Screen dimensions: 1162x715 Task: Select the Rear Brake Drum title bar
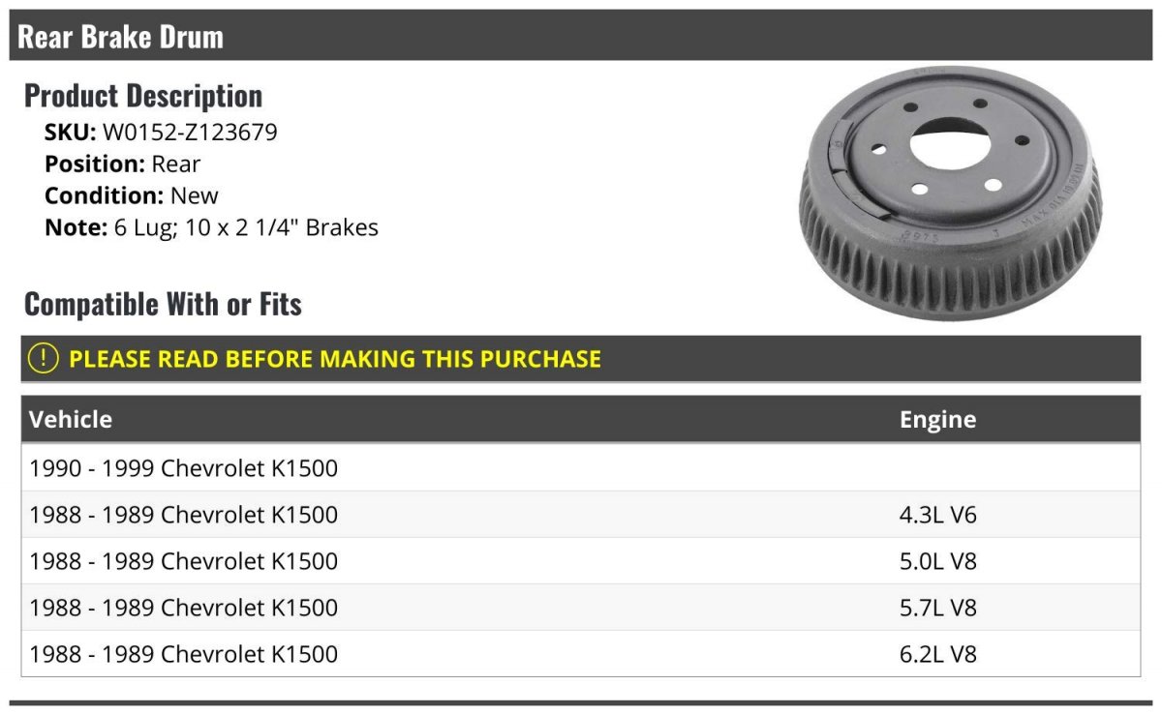(581, 36)
